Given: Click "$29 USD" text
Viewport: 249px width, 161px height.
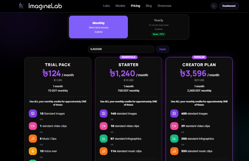Looking at the screenshot, I should click(199, 80).
